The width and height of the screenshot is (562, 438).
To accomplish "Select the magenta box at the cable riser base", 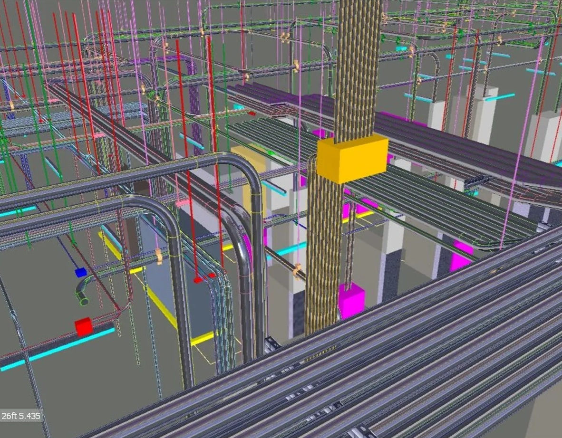I will click(352, 301).
